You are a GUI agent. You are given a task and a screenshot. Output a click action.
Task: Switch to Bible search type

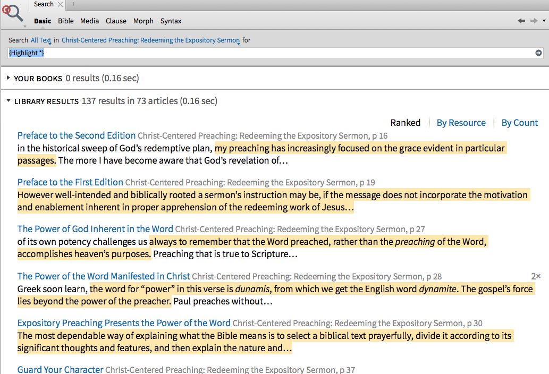[x=66, y=21]
